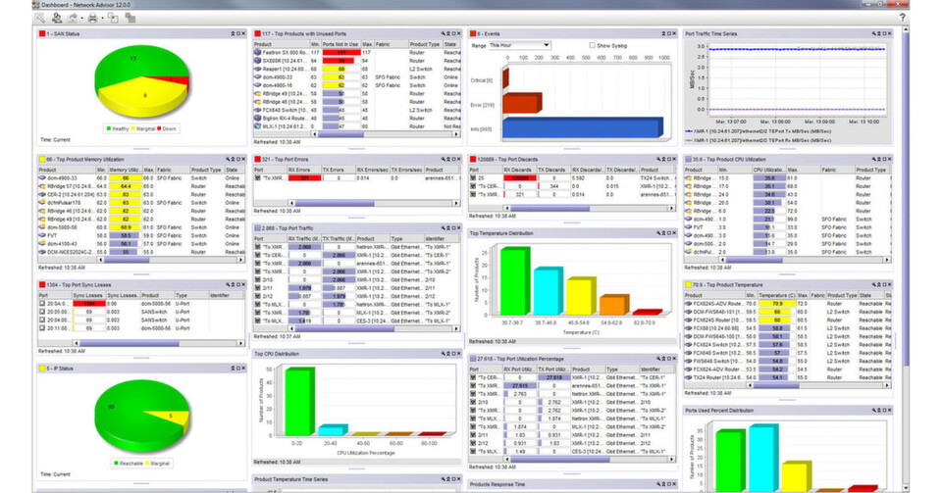Open settings wrench of Top Product CPU Utilization
This screenshot has height=493, width=942.
pos(873,159)
